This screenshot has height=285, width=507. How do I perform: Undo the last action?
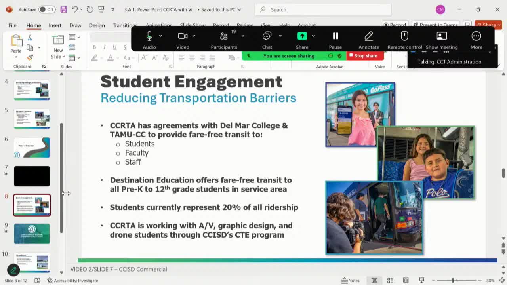[74, 9]
